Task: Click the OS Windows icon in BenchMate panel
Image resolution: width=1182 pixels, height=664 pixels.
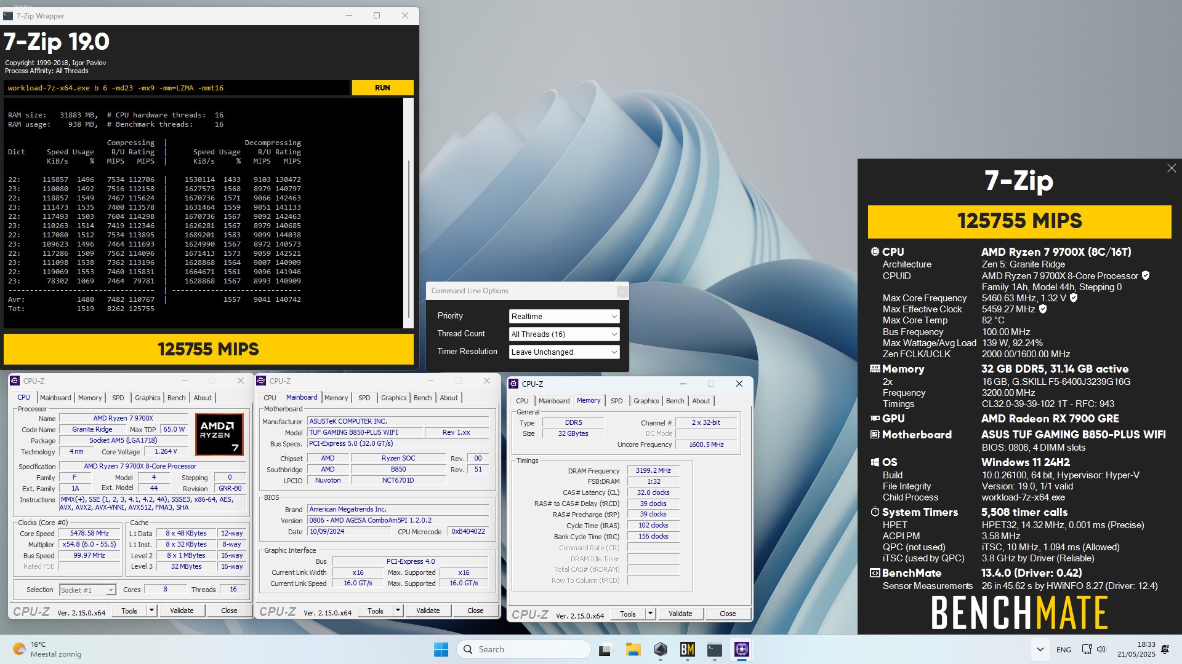Action: (875, 462)
